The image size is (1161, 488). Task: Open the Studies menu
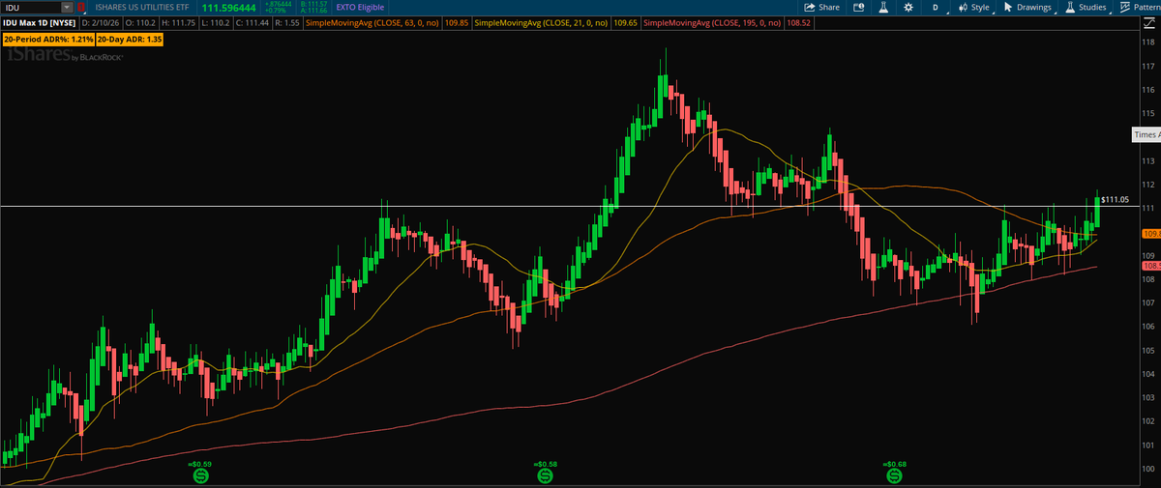coord(1087,7)
